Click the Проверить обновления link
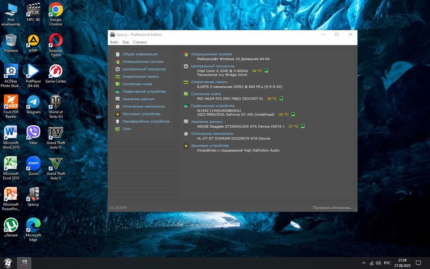Image resolution: width=430 pixels, height=269 pixels. [332, 208]
